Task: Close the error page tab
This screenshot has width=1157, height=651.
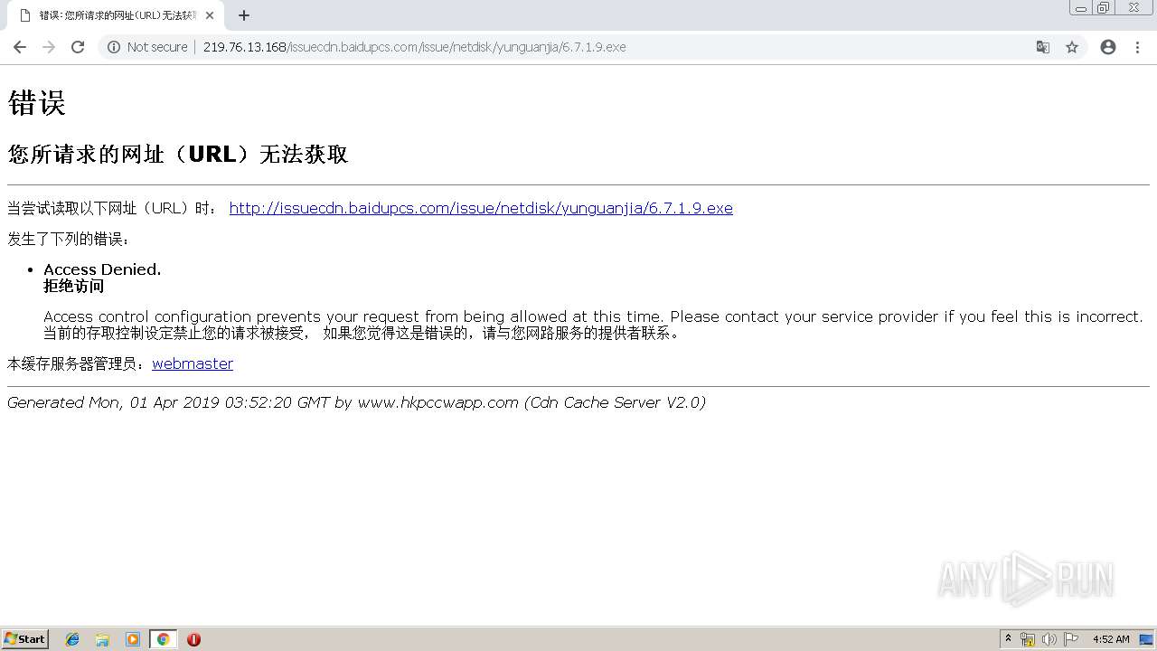Action: pos(210,15)
